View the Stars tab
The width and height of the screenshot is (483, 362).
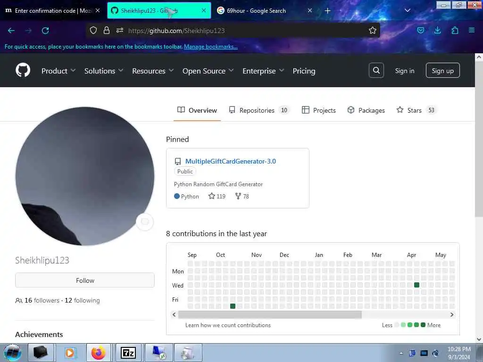point(416,110)
